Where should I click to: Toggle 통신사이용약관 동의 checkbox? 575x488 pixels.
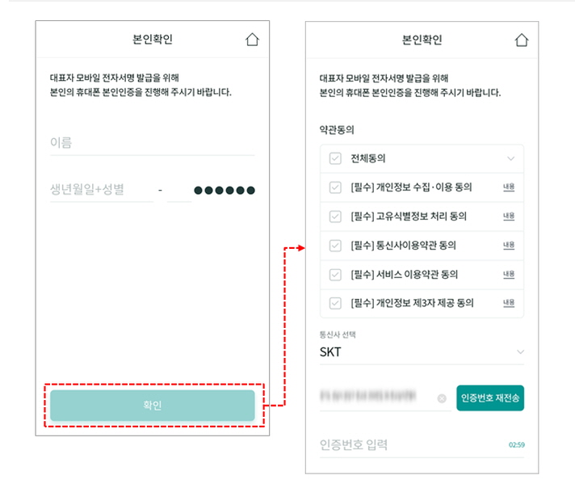click(x=335, y=246)
